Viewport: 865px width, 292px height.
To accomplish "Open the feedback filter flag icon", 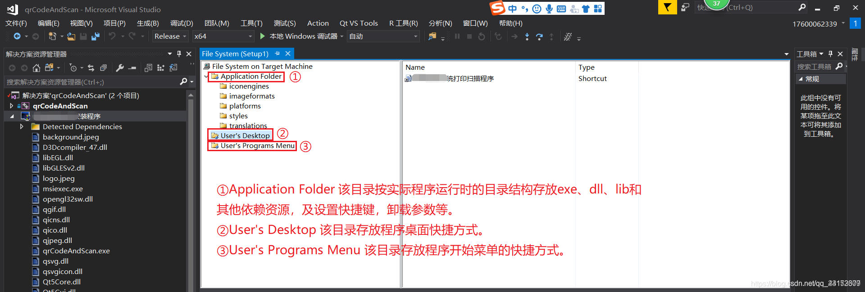I will coord(667,8).
